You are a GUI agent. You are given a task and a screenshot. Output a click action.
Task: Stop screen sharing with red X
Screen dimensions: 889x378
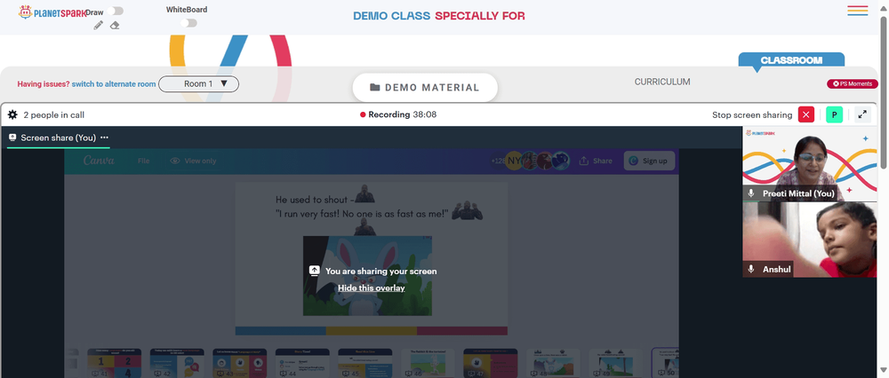(x=806, y=114)
